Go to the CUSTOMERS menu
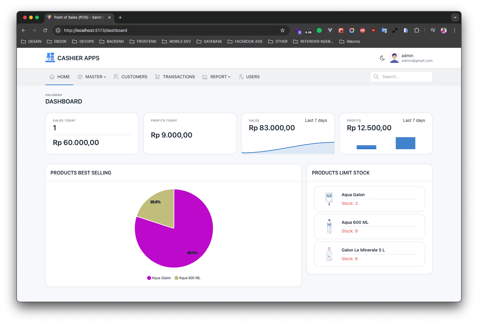The image size is (478, 324). 130,77
